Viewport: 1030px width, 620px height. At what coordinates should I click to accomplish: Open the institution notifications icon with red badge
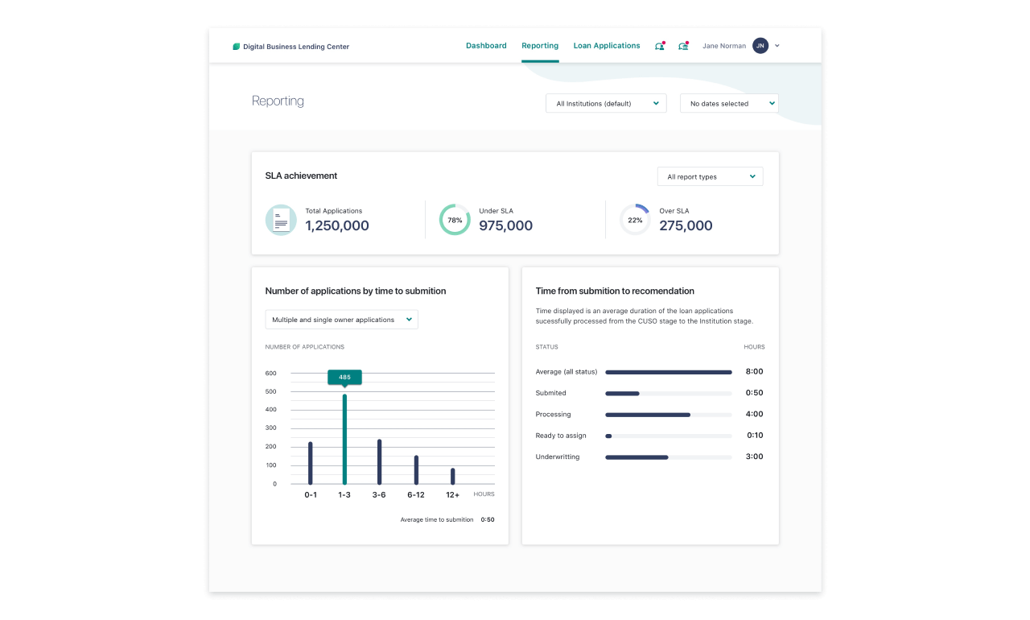[x=683, y=46]
